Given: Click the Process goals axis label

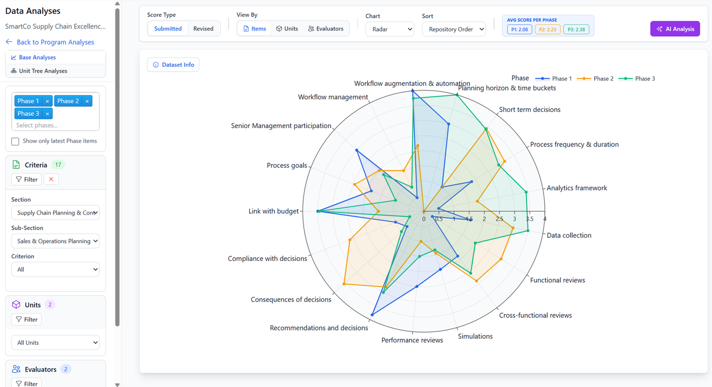Looking at the screenshot, I should [x=287, y=165].
